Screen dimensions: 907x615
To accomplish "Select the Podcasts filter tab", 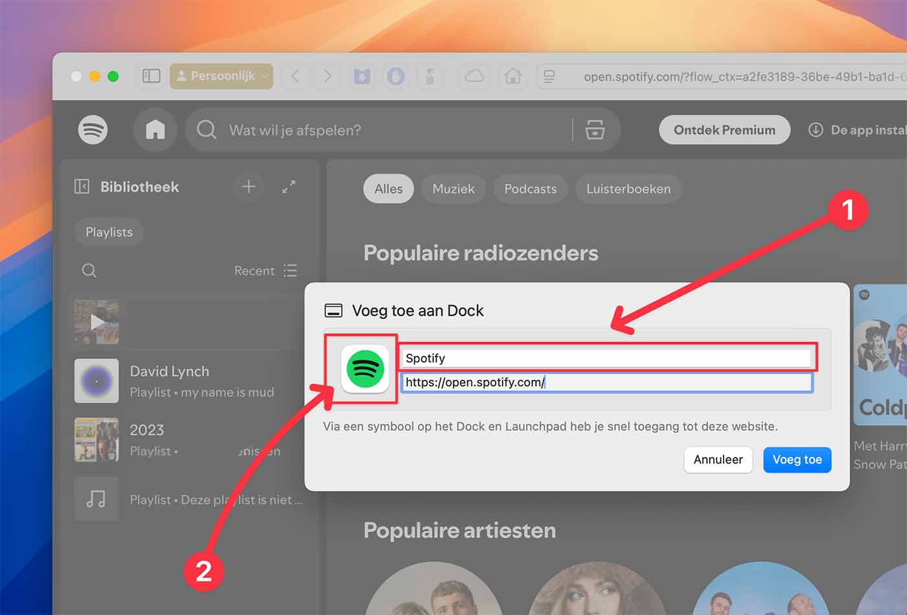I will coord(530,189).
